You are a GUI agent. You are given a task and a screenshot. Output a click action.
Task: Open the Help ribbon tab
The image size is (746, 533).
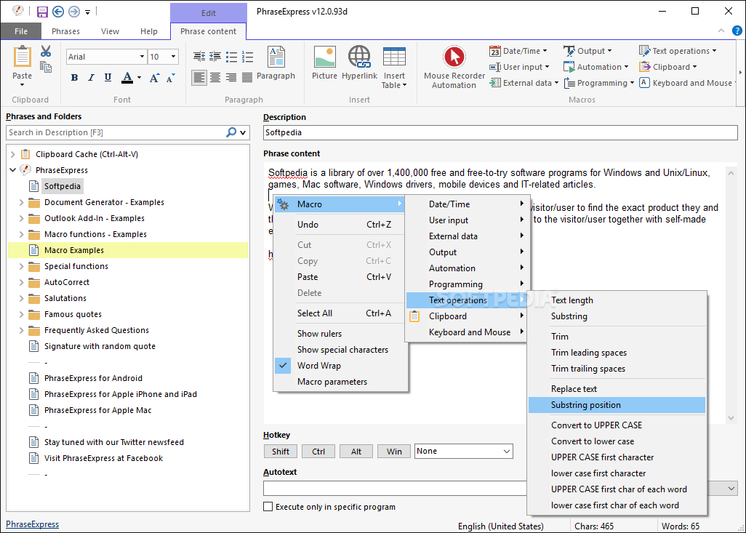click(x=149, y=31)
